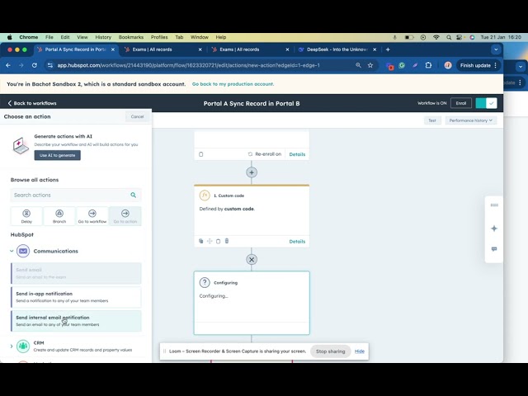Click the Test button
Screen dimensions: 528x396
click(x=432, y=120)
